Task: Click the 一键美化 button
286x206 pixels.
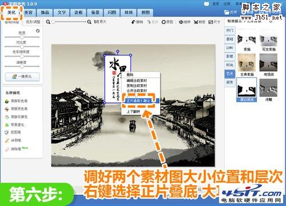Action: [22, 77]
